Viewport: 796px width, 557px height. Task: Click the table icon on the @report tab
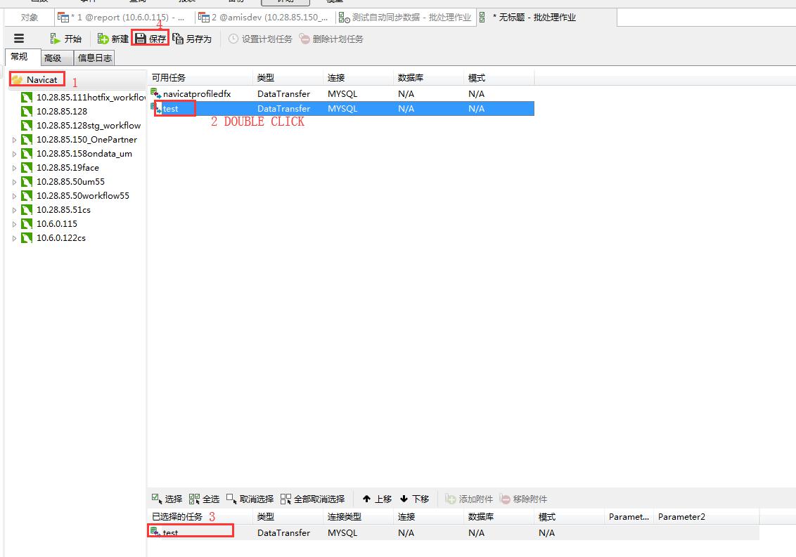pos(63,18)
